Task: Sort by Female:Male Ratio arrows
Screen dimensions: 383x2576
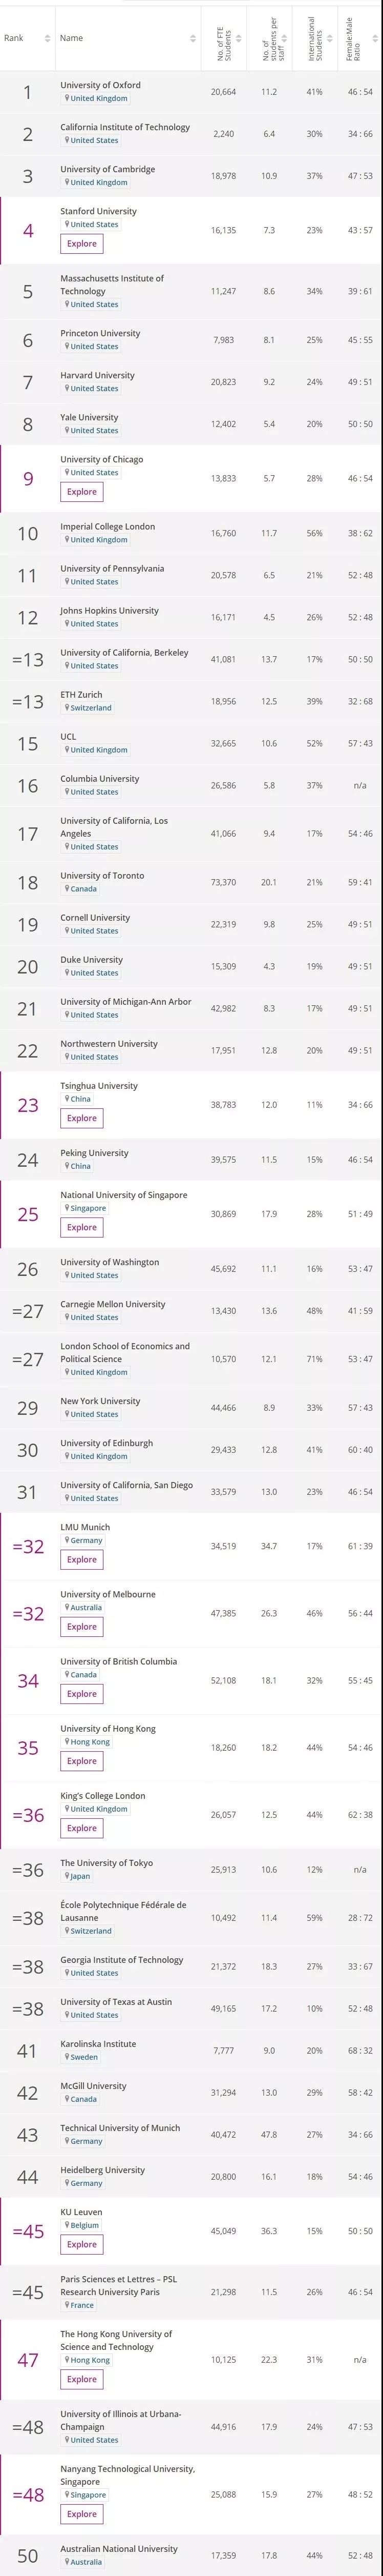Action: 375,39
